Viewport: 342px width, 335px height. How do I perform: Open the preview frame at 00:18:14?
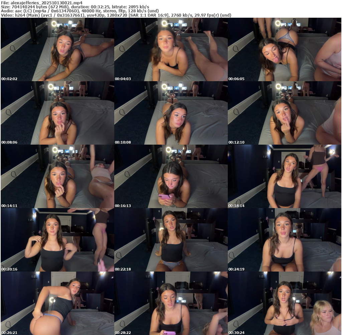point(285,176)
